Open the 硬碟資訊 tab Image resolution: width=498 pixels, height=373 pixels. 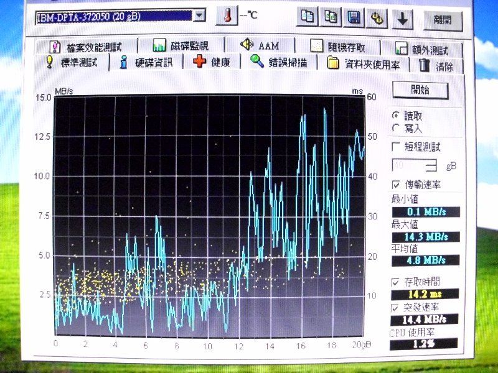(x=146, y=63)
